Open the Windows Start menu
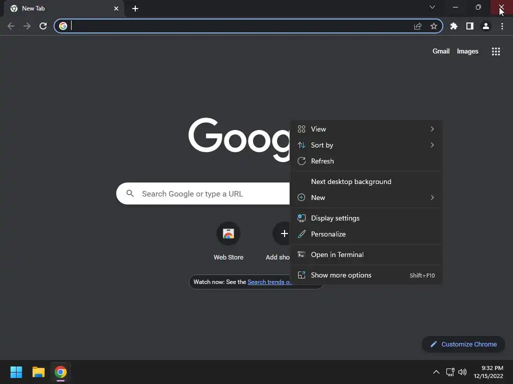This screenshot has width=513, height=384. pos(16,372)
